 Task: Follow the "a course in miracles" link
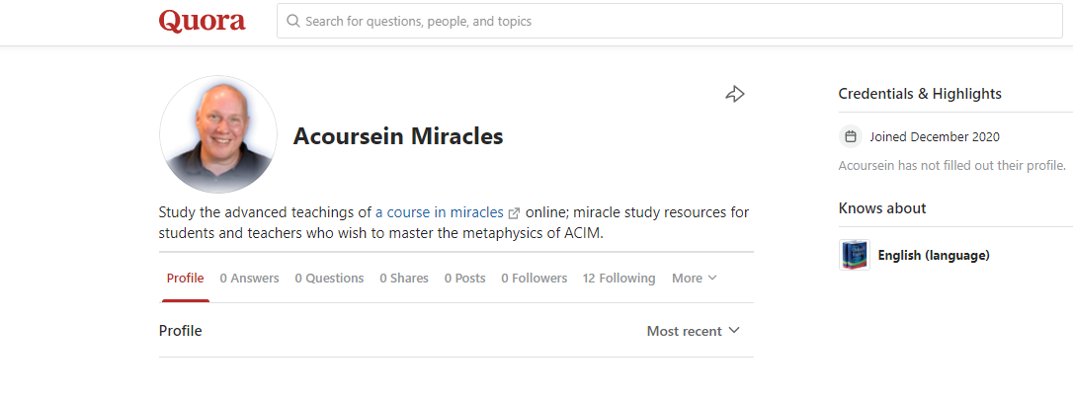click(x=440, y=212)
